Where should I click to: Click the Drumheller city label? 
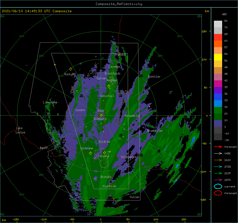(155, 131)
